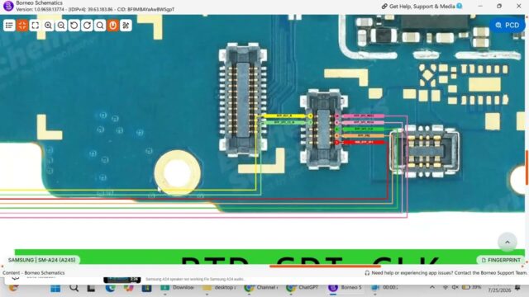Zoom in with the magnifier plus icon
The height and width of the screenshot is (297, 529).
coord(48,26)
